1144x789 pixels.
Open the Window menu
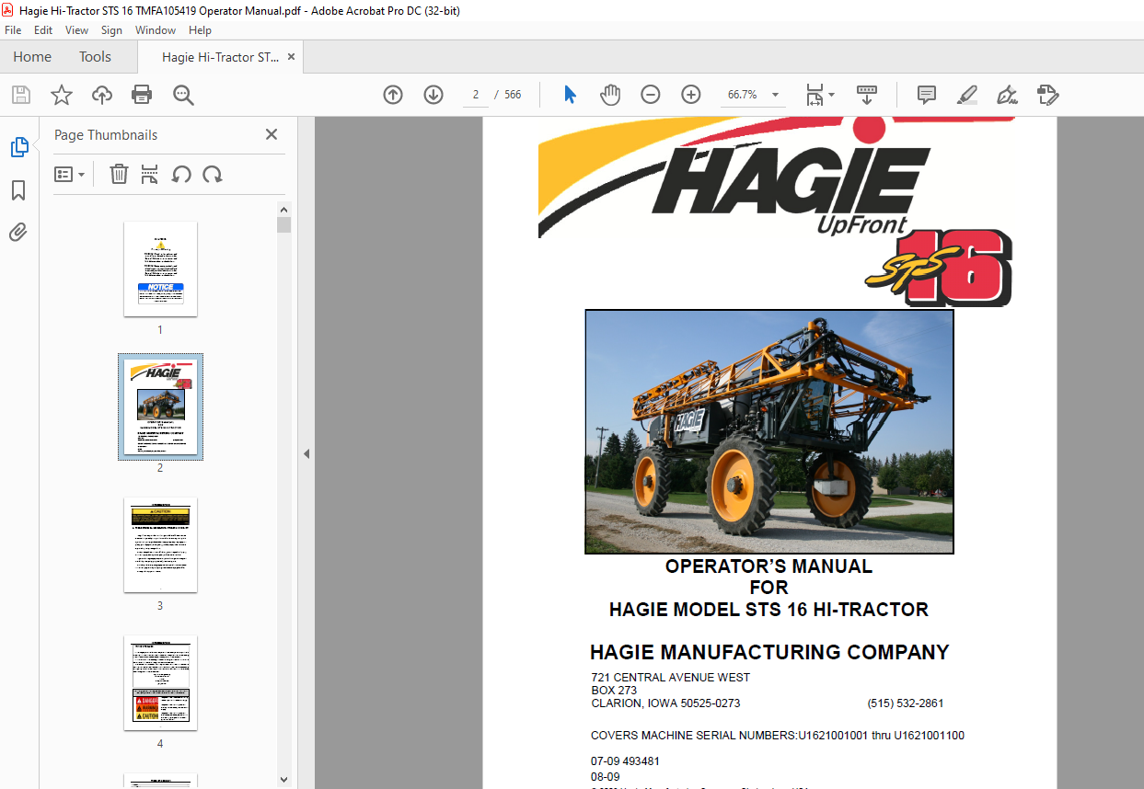tap(156, 30)
